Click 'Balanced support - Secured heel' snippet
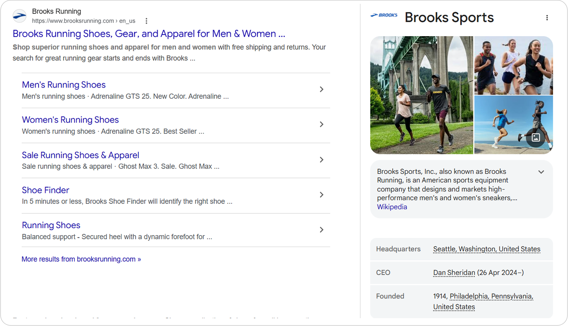The height and width of the screenshot is (326, 568). coord(117,237)
